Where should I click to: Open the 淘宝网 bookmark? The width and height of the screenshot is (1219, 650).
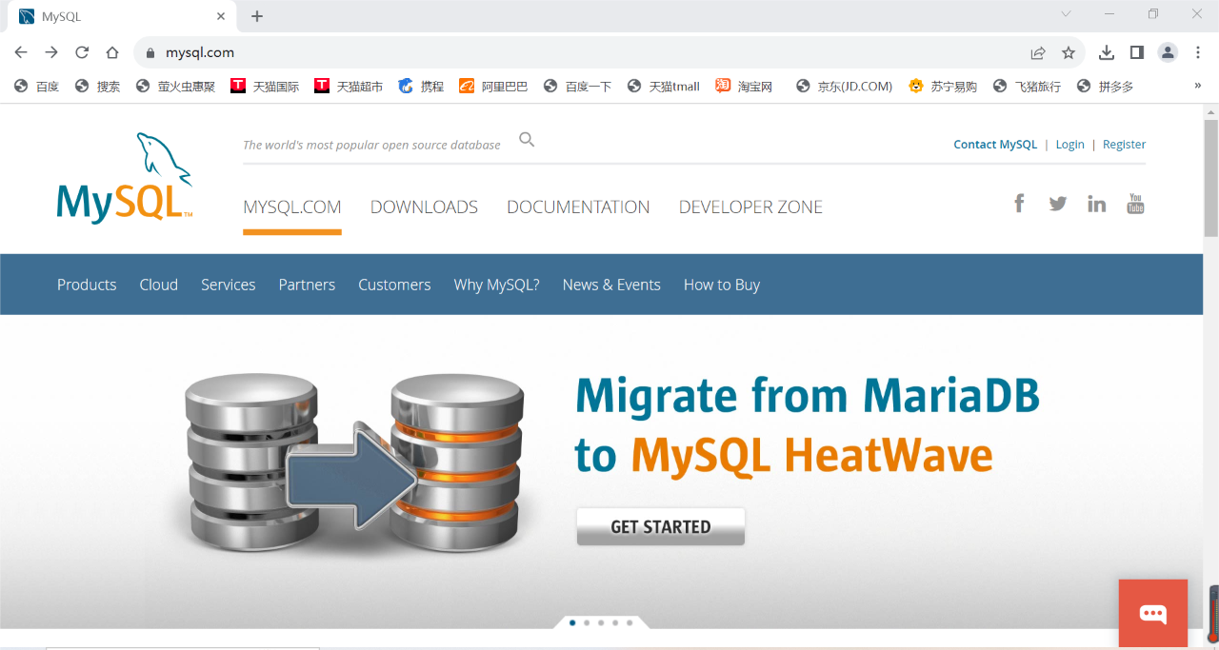[x=745, y=86]
